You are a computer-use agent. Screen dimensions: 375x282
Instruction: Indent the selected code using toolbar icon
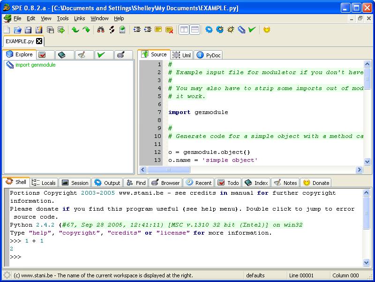137,30
